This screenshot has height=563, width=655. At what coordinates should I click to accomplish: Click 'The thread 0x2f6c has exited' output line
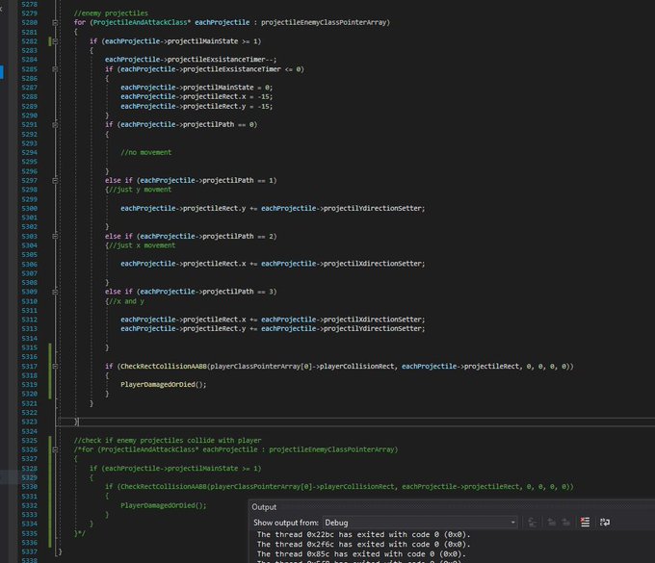click(363, 544)
